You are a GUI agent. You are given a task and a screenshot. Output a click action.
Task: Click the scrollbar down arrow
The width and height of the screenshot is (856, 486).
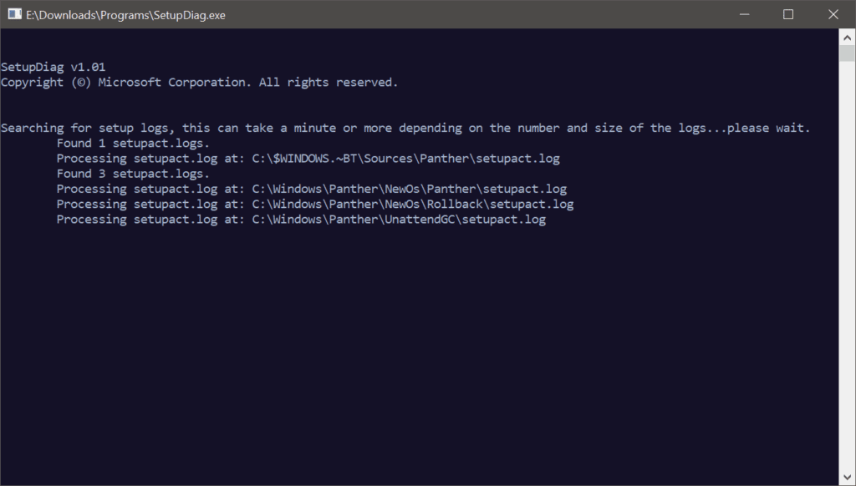click(x=847, y=476)
